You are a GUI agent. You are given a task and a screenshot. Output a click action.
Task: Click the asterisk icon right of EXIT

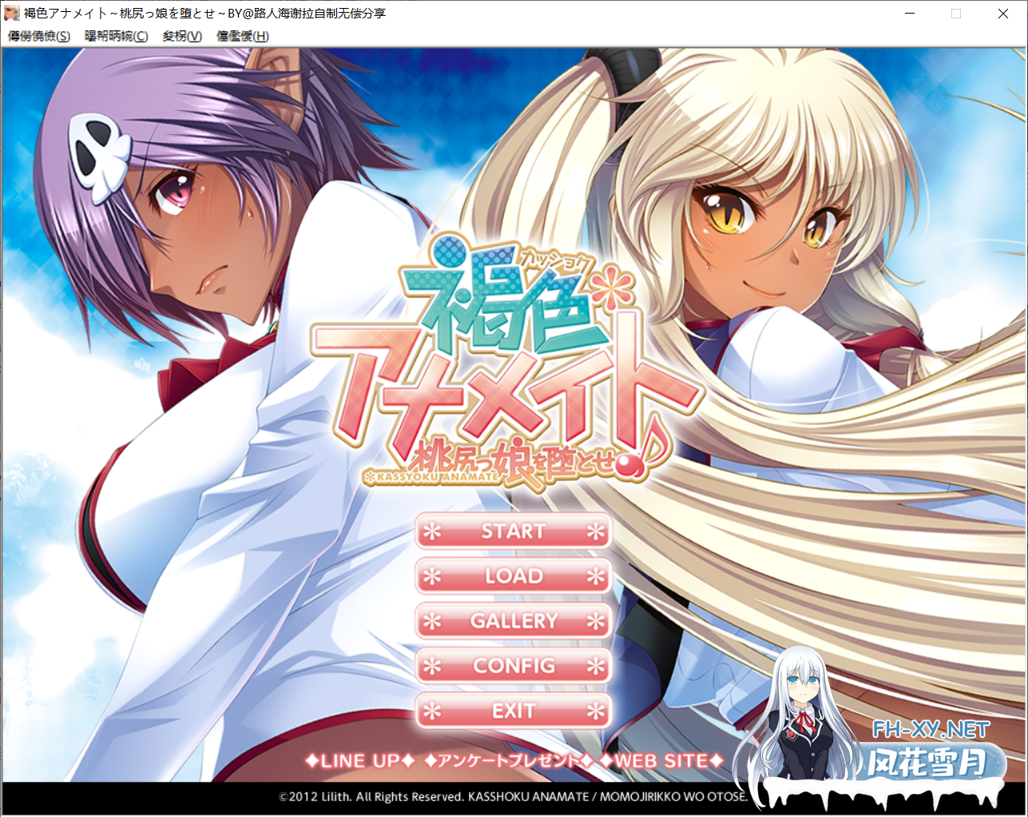[594, 710]
